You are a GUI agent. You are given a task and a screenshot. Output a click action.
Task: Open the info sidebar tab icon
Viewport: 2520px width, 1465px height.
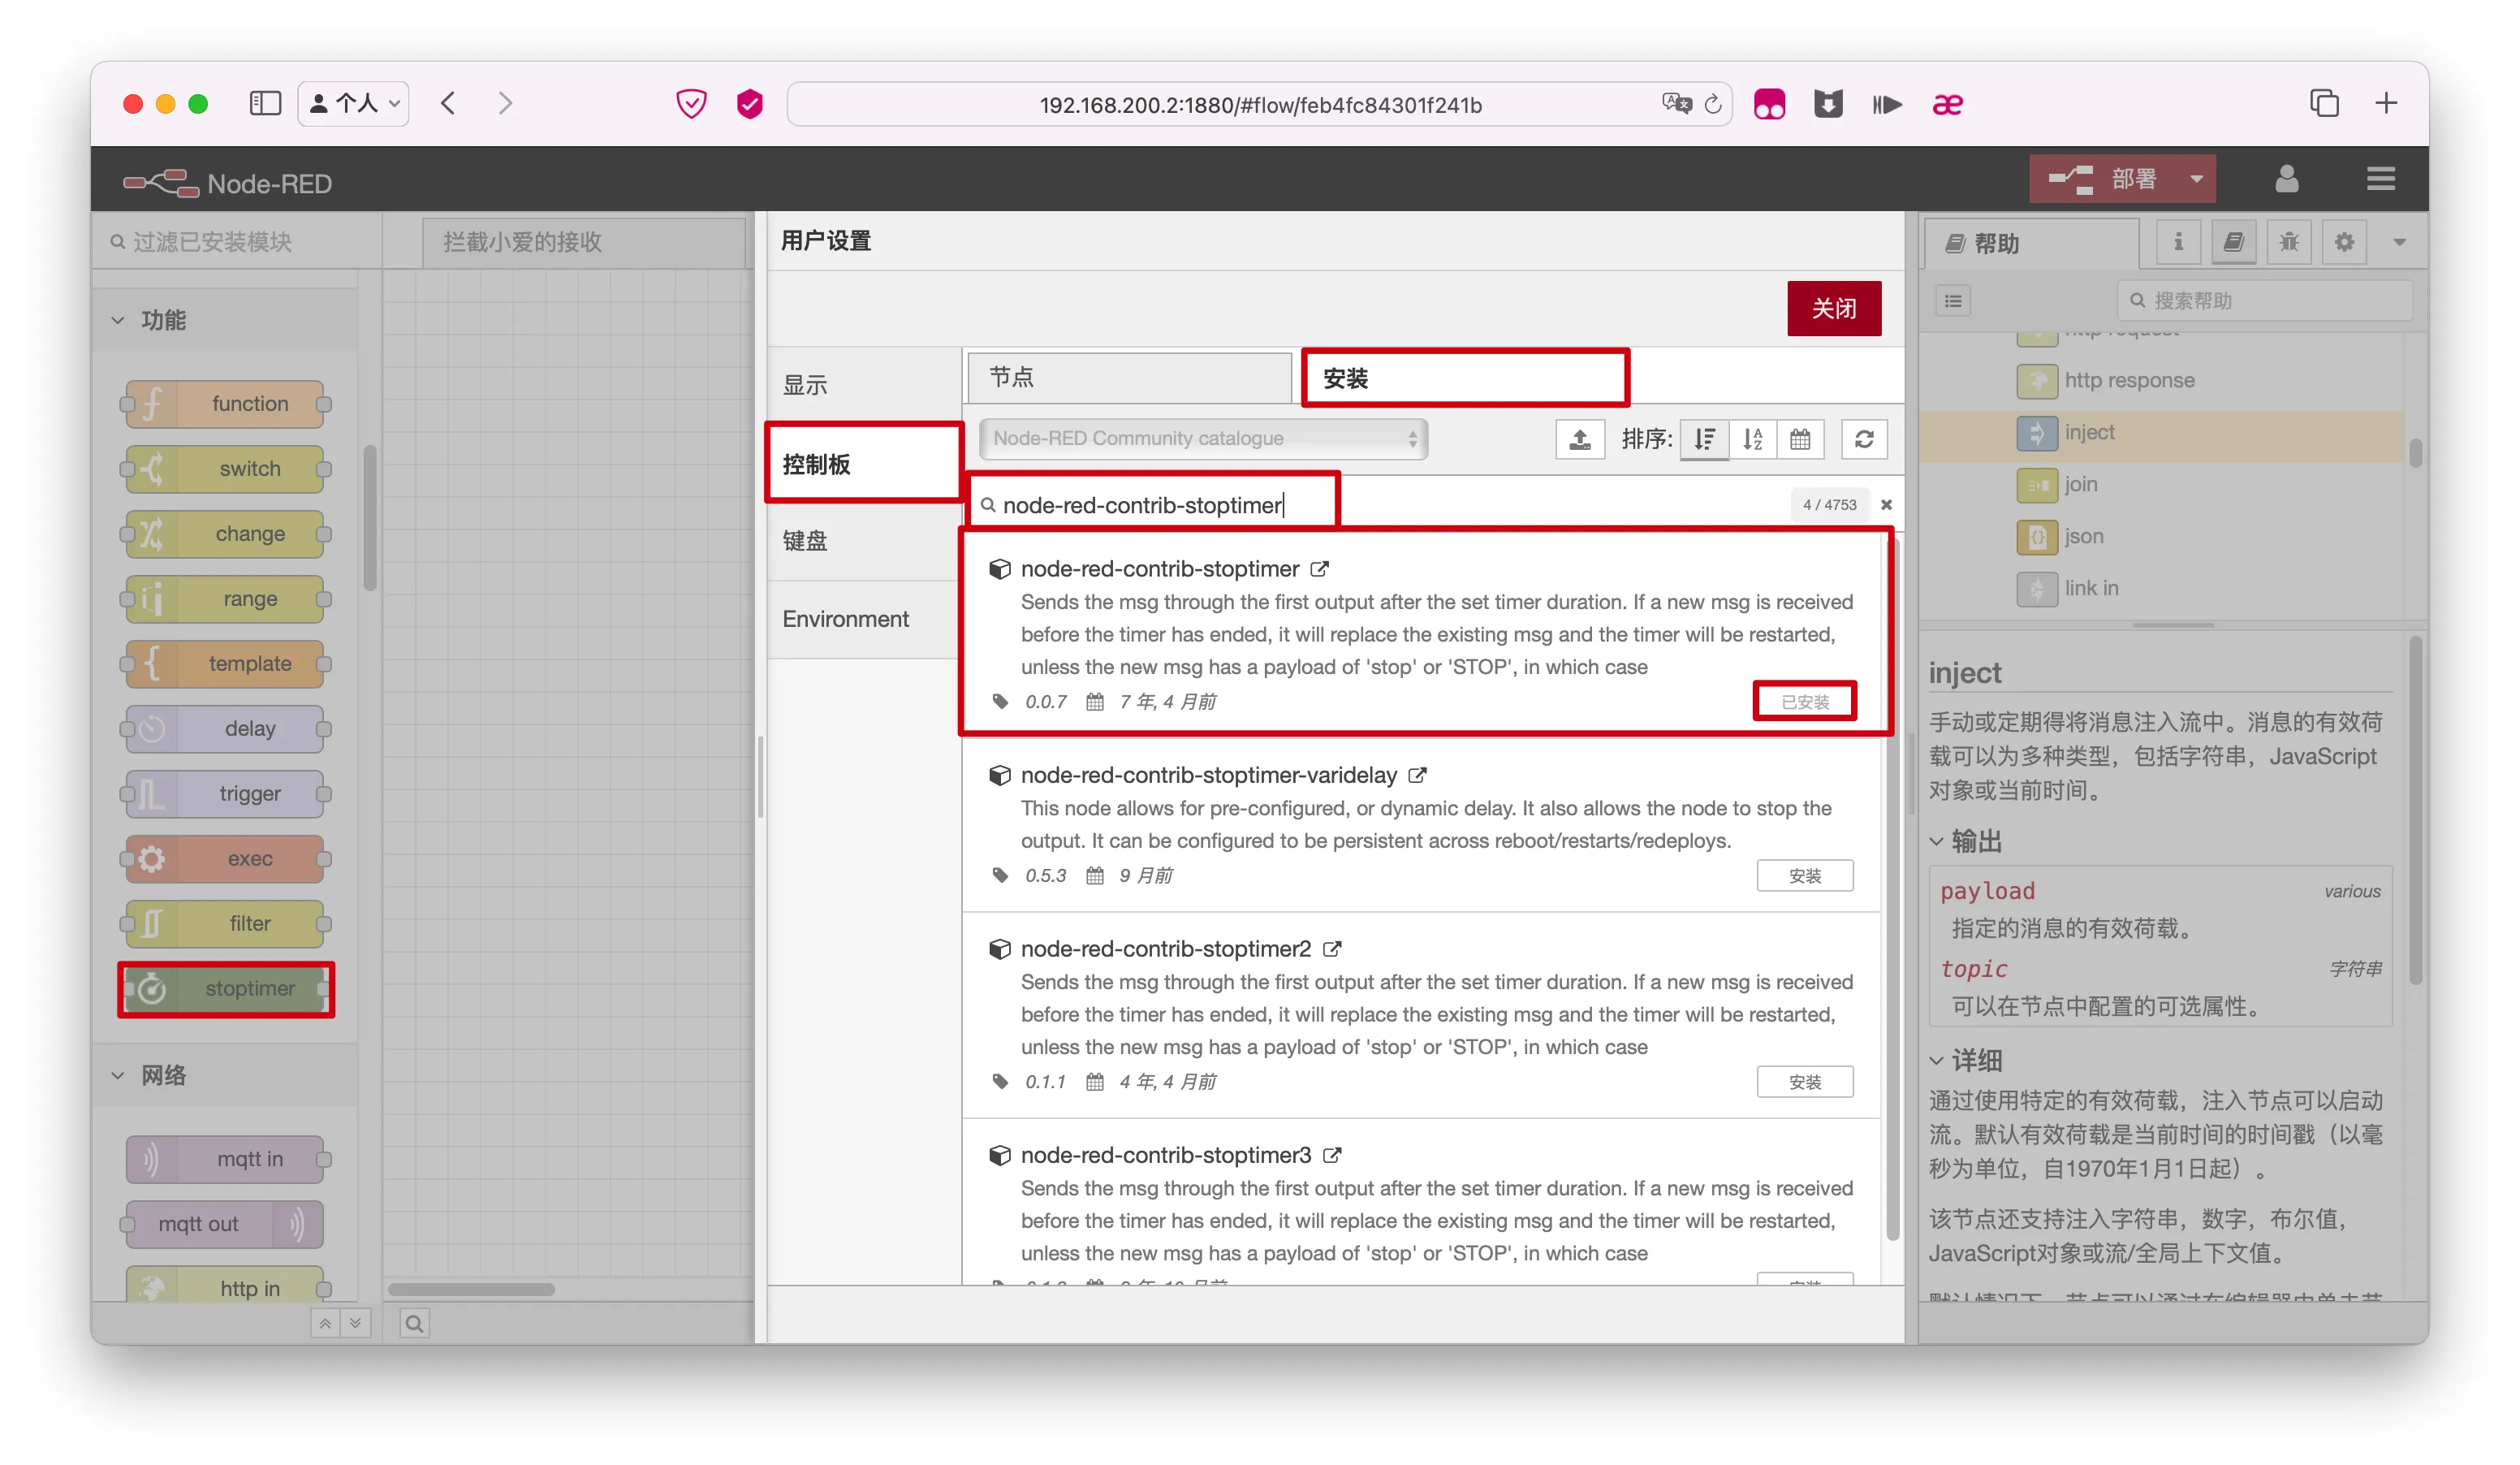(2178, 242)
